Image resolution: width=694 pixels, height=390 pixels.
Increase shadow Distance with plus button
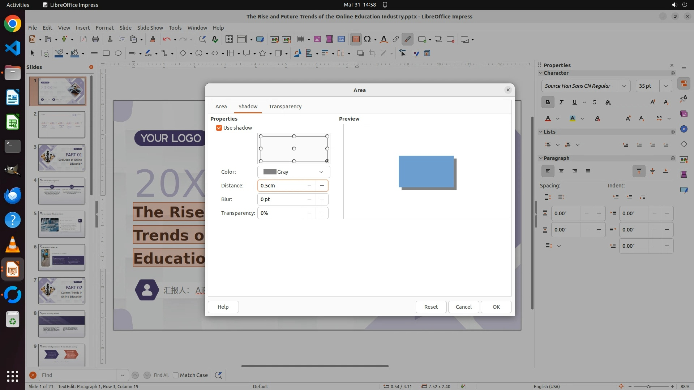(x=322, y=186)
